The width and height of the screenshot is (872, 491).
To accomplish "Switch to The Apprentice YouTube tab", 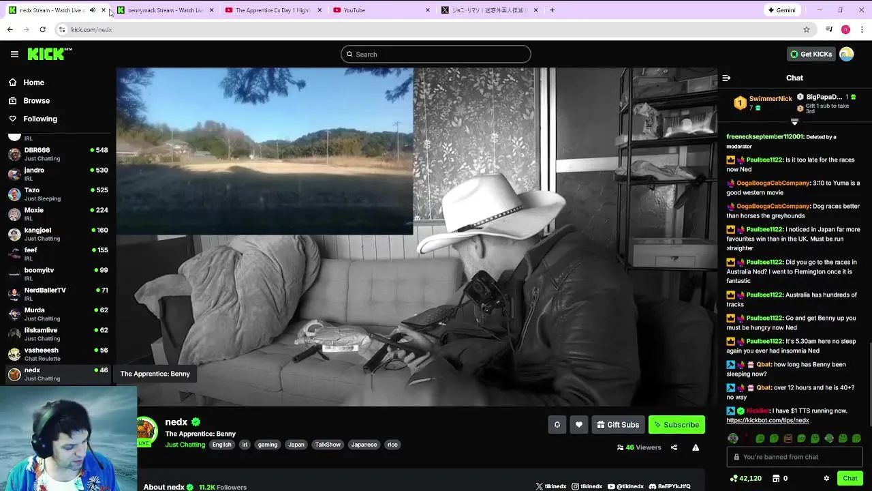I will click(272, 10).
